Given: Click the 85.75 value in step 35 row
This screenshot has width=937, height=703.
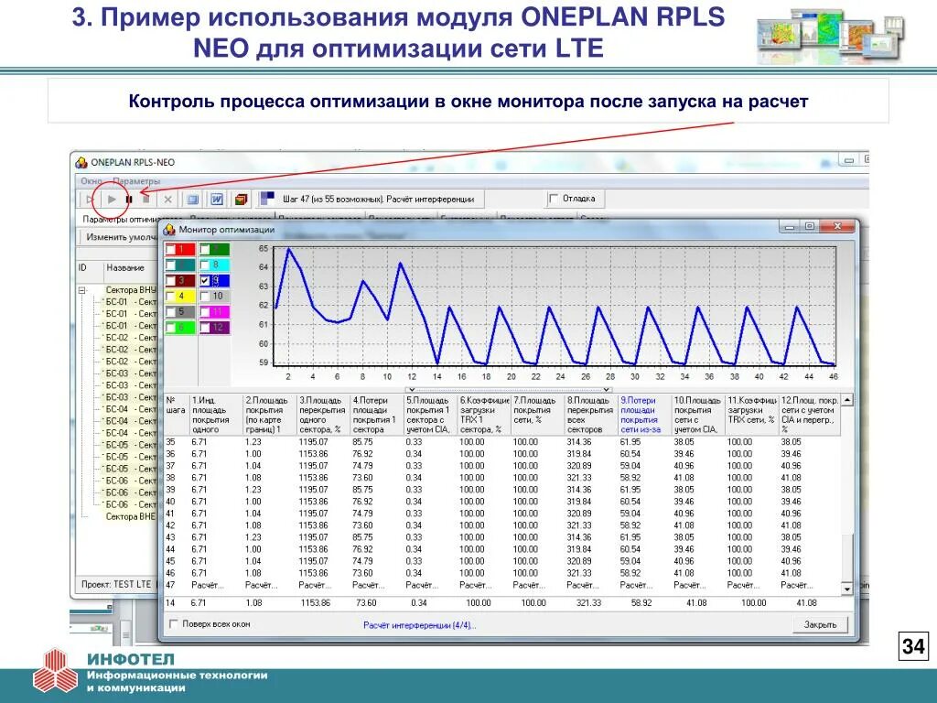Looking at the screenshot, I should coord(362,442).
